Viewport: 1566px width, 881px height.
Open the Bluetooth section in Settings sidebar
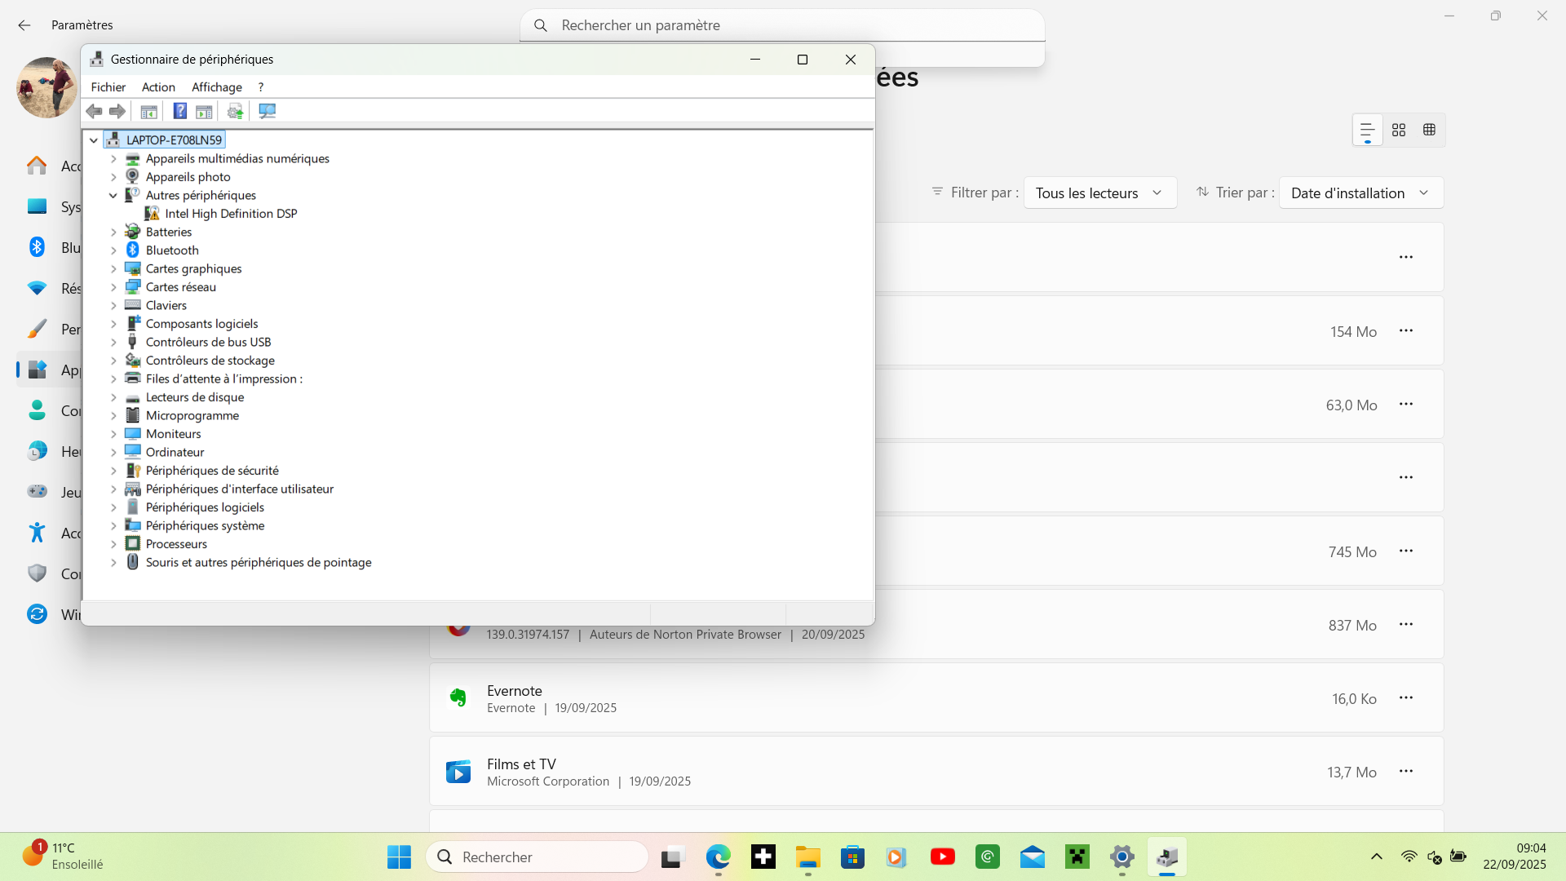point(38,247)
